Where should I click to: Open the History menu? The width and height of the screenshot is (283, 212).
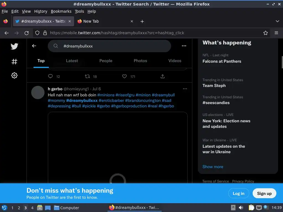click(41, 11)
